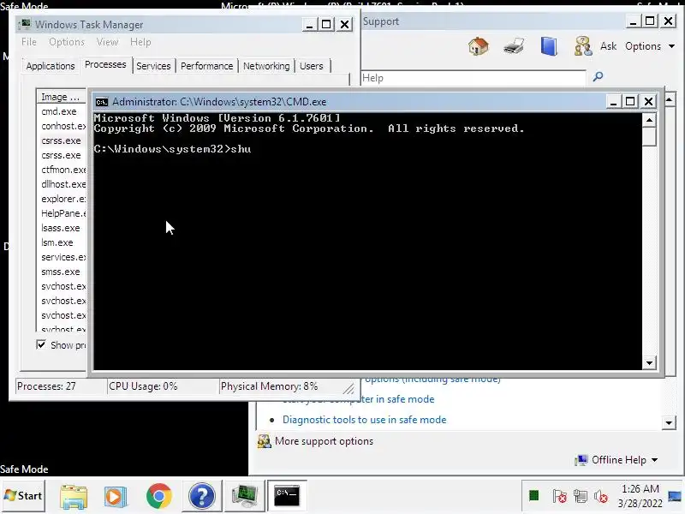Image resolution: width=685 pixels, height=514 pixels.
Task: Click the Ask button in Help
Action: pyautogui.click(x=608, y=46)
